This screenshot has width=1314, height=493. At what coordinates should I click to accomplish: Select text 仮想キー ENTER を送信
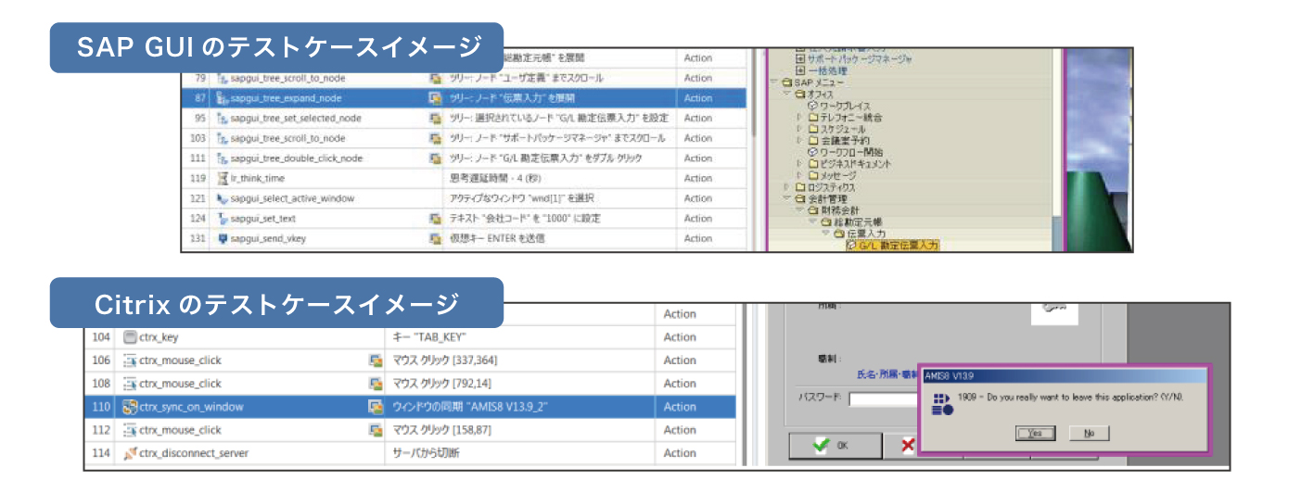497,238
